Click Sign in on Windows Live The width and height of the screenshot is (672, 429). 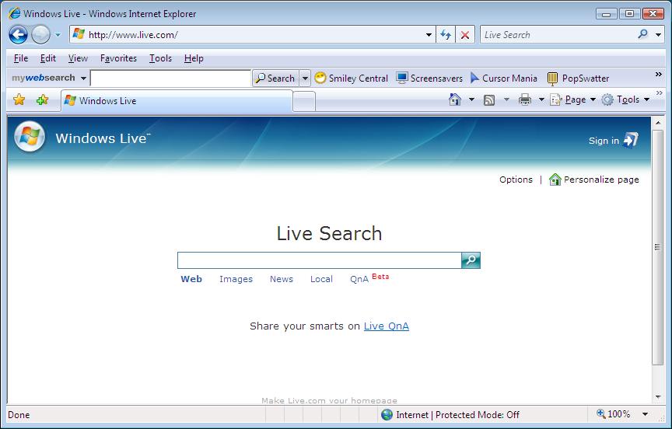[x=614, y=140]
